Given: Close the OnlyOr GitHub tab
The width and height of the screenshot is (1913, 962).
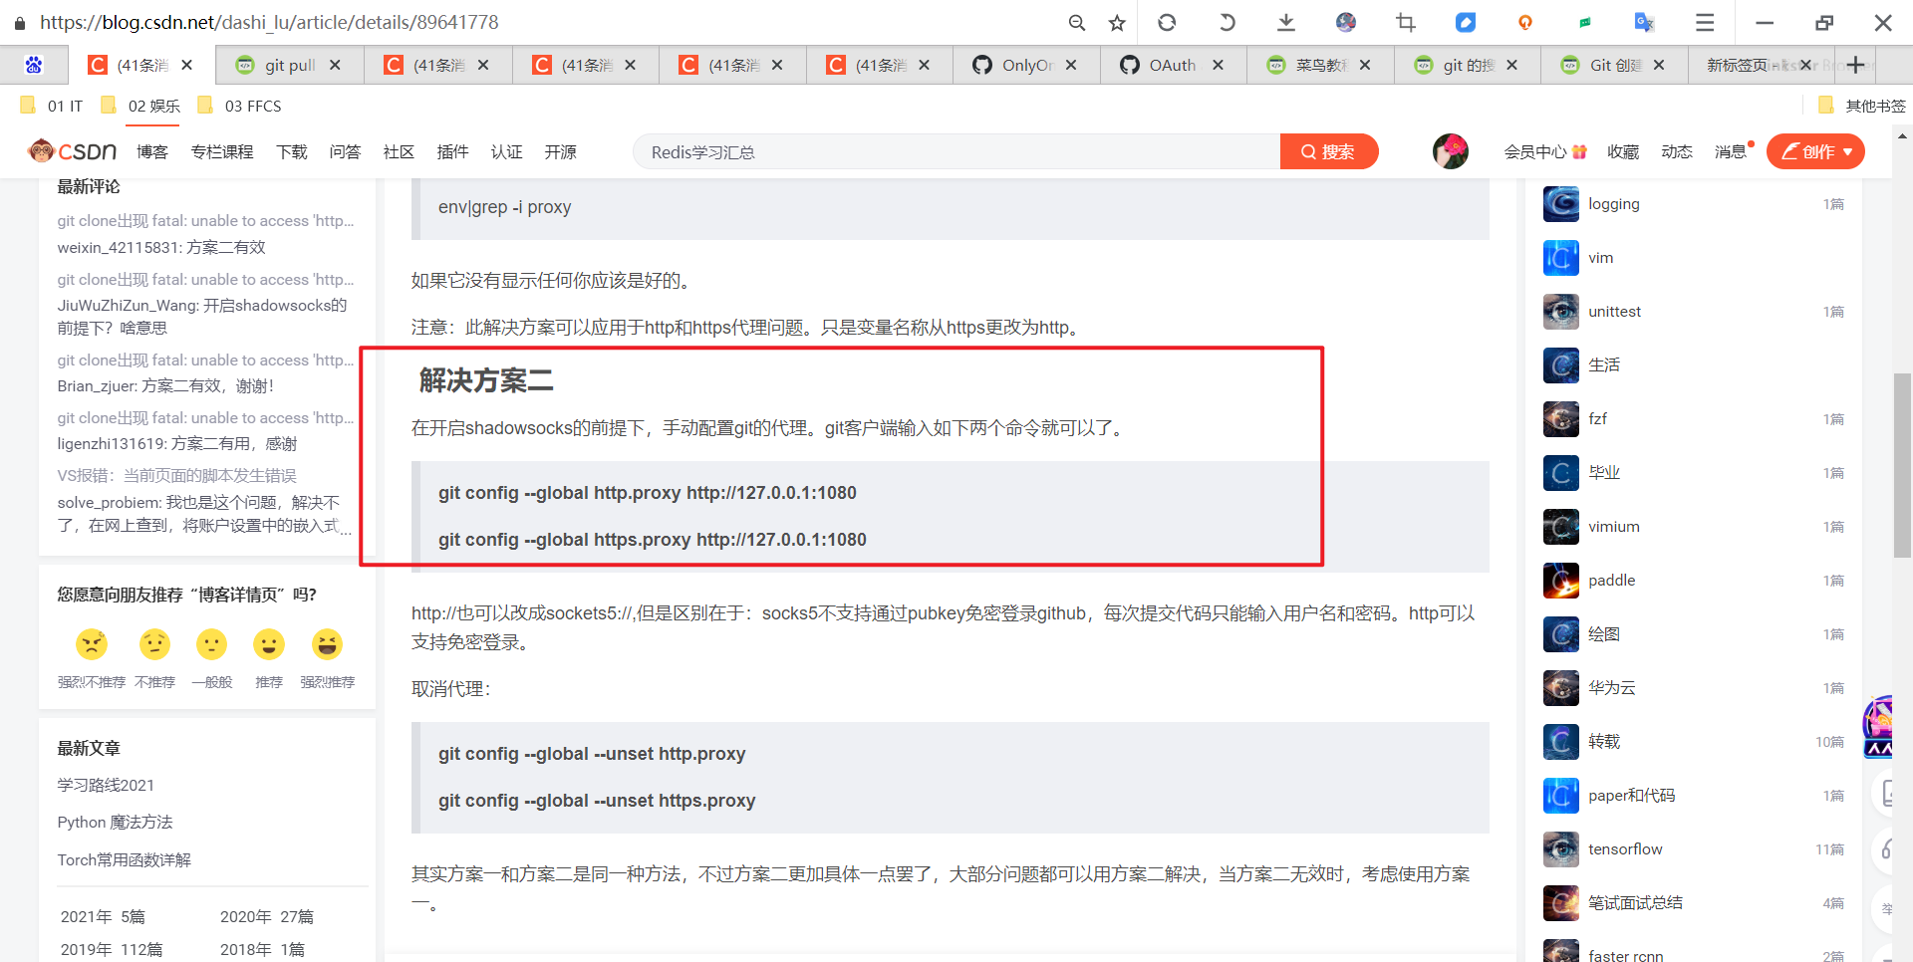Looking at the screenshot, I should (1071, 65).
